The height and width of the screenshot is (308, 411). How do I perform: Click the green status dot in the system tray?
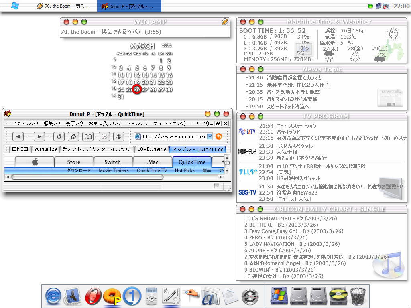coord(370,6)
